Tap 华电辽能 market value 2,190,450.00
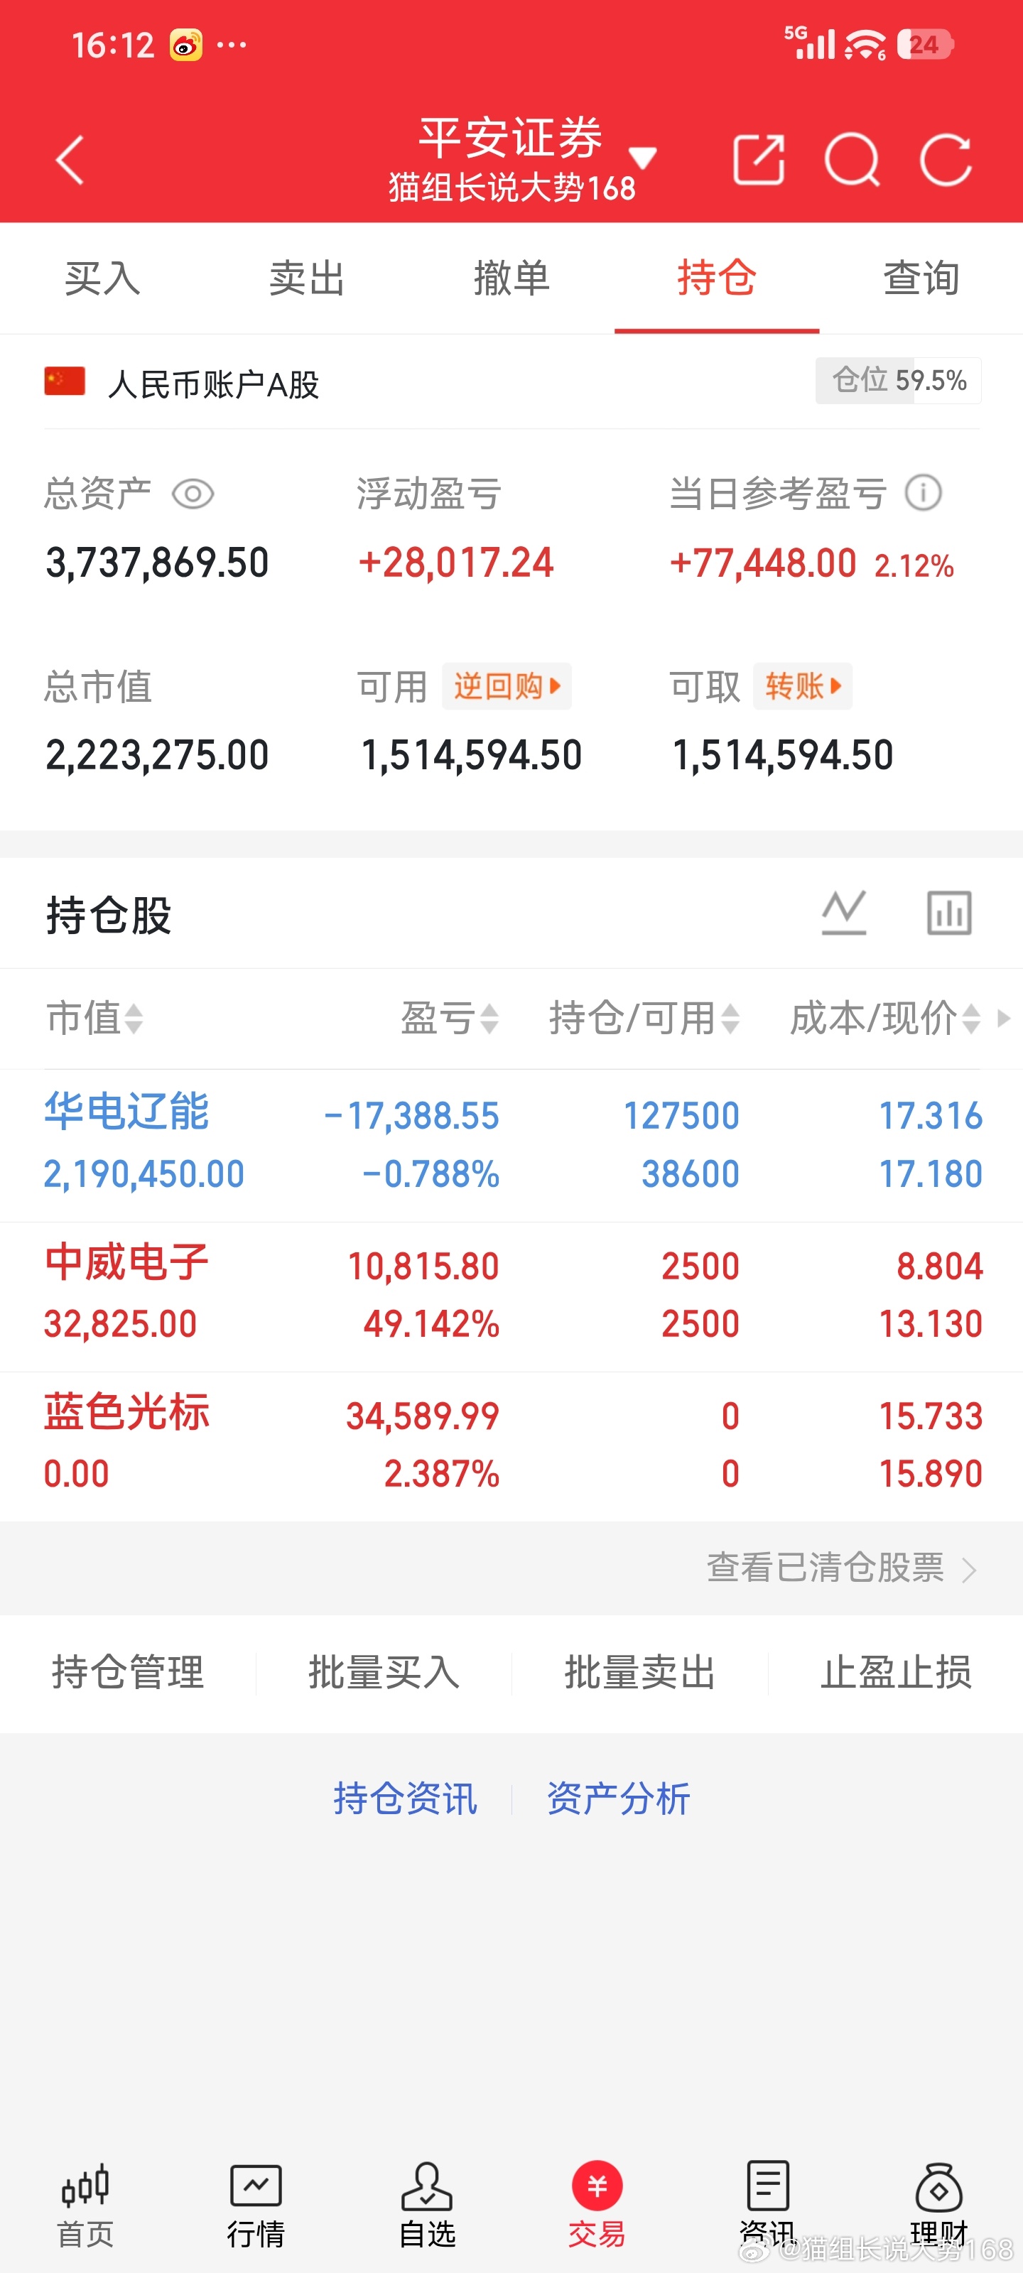 pos(144,1174)
